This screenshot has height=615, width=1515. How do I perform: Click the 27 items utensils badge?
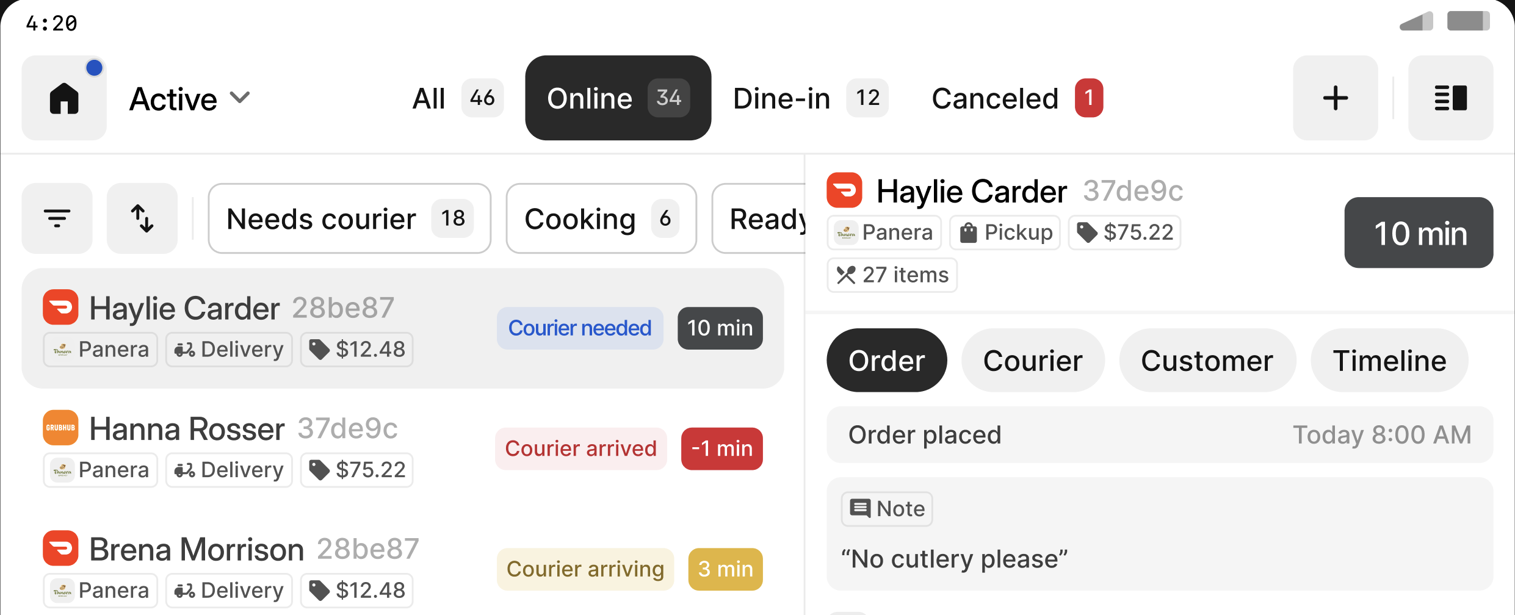tap(892, 275)
